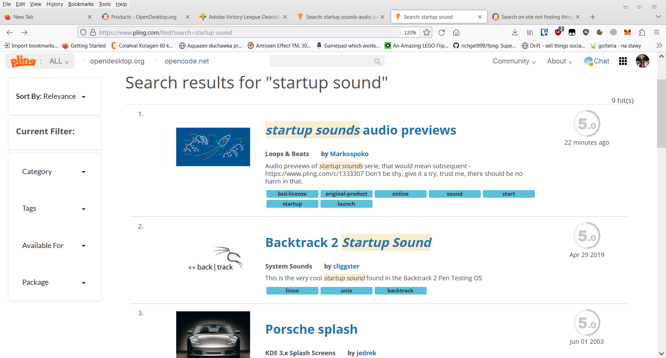The image size is (666, 358).
Task: Switch to the Products - OpenDesktop.org tab
Action: coord(144,17)
